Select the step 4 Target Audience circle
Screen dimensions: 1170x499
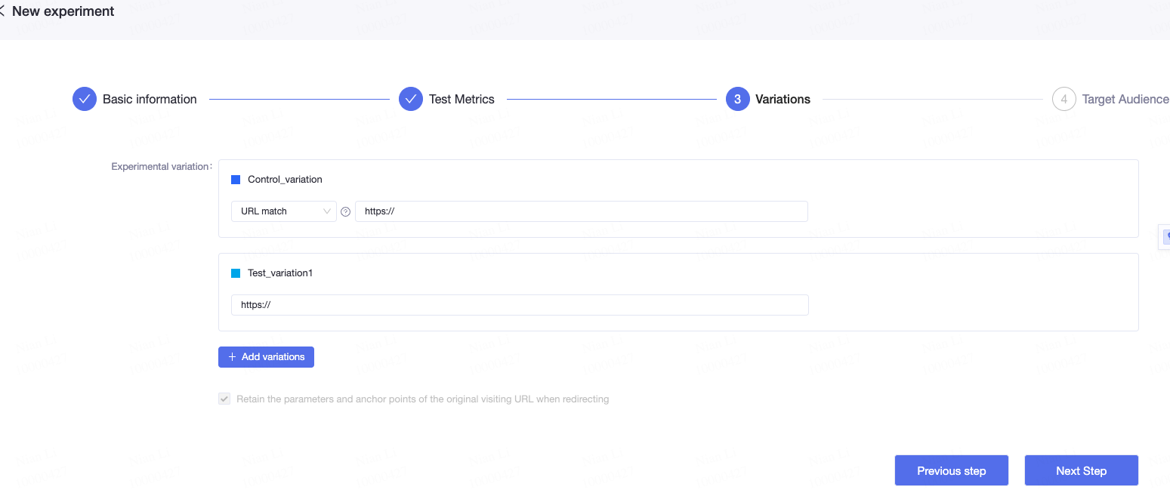[x=1063, y=99]
